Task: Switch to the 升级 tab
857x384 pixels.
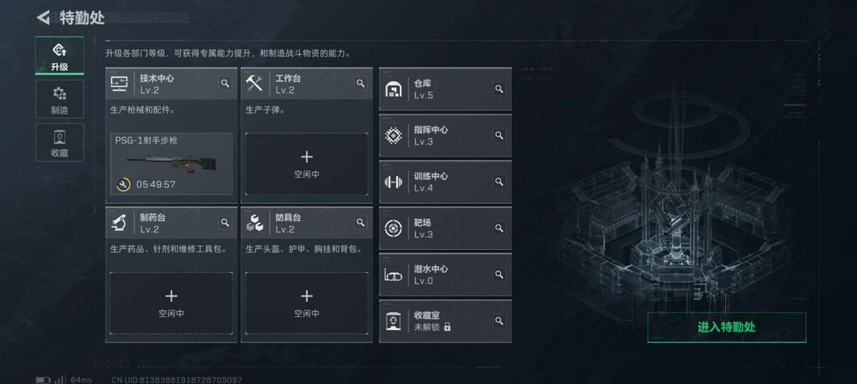Action: pos(60,56)
